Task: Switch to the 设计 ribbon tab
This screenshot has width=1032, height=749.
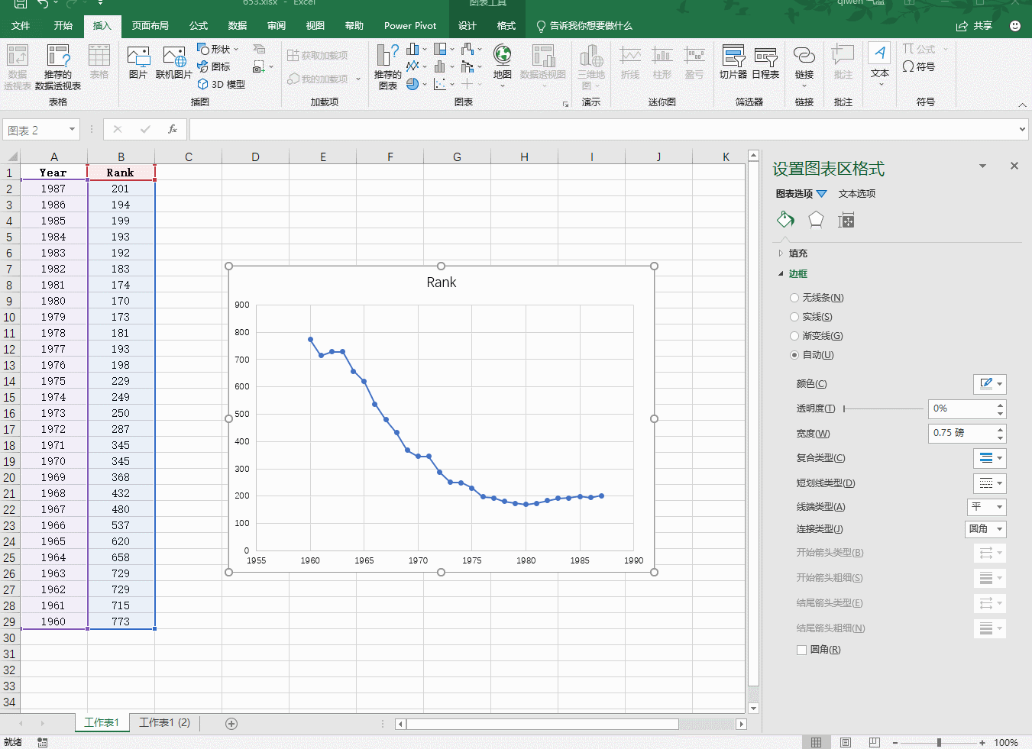Action: pyautogui.click(x=467, y=24)
